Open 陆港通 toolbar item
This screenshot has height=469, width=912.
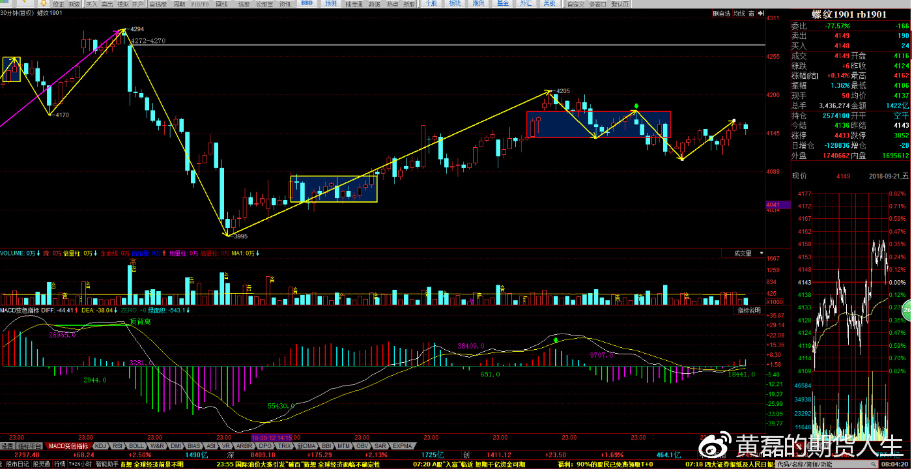(x=354, y=4)
